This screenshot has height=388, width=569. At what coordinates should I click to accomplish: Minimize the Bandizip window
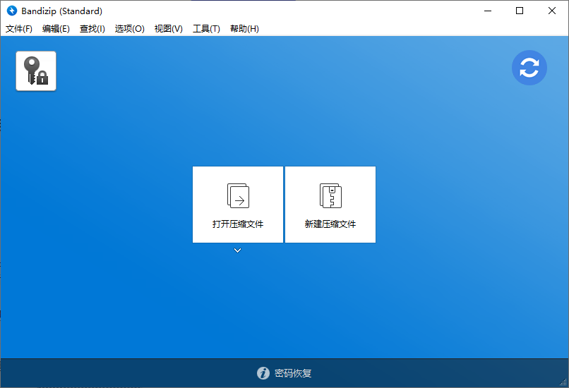488,11
